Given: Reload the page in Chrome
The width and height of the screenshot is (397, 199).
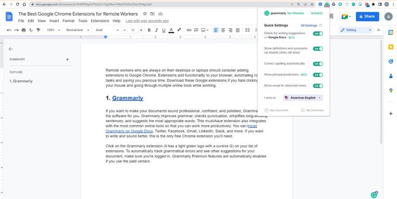Looking at the screenshot, I should click(x=17, y=4).
